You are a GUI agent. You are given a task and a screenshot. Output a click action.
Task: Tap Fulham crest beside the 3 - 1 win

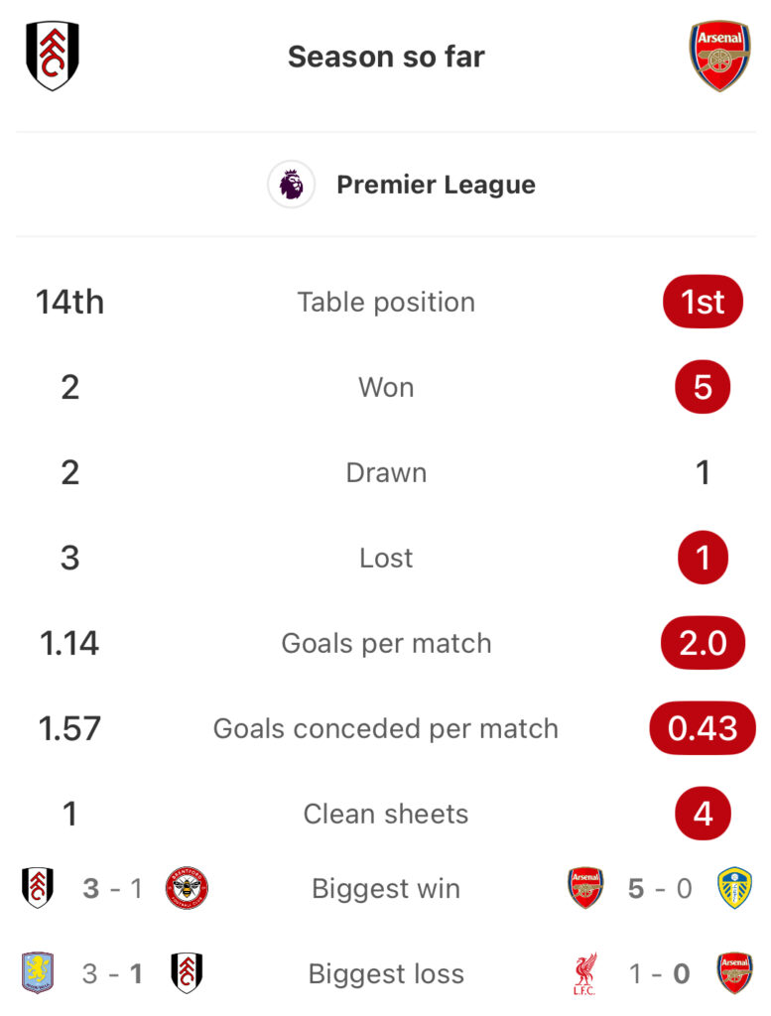38,888
